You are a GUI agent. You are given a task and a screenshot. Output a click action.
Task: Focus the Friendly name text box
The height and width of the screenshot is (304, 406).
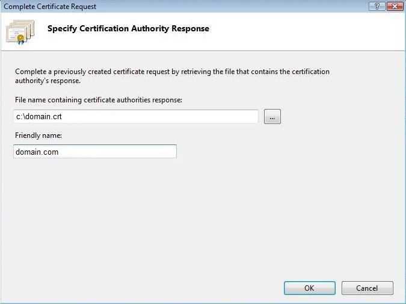pyautogui.click(x=95, y=152)
